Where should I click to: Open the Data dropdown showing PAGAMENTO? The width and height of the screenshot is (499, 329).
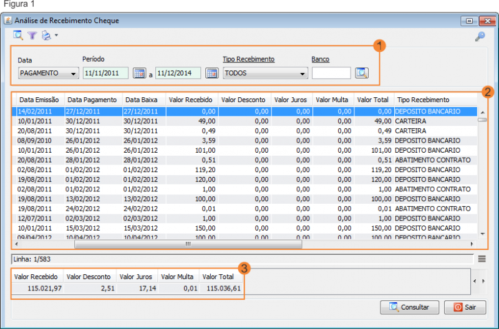[49, 73]
